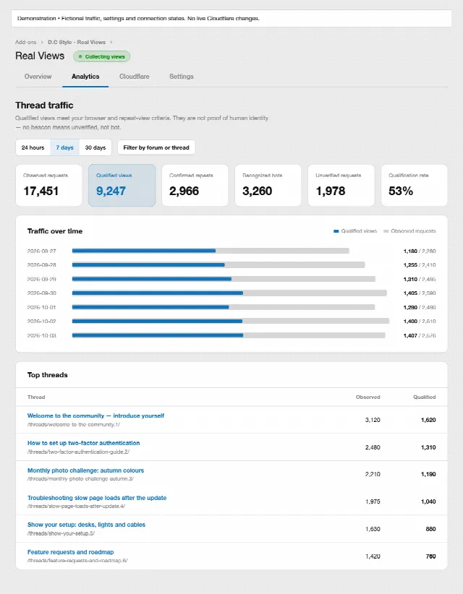
Task: Open two-factor authentication thread link
Action: [83, 443]
